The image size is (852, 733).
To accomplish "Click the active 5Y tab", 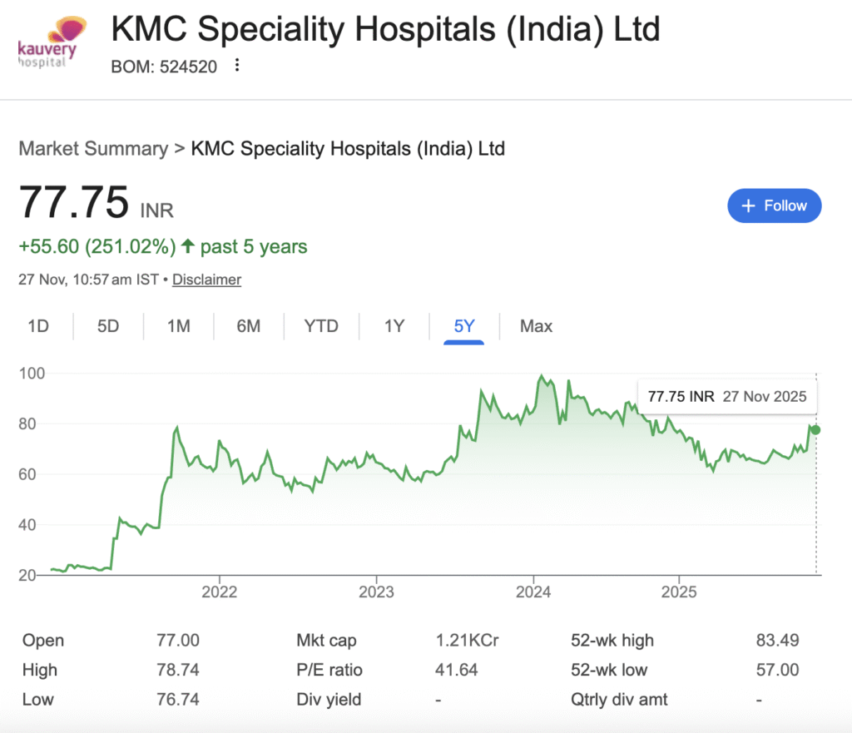I will click(464, 326).
